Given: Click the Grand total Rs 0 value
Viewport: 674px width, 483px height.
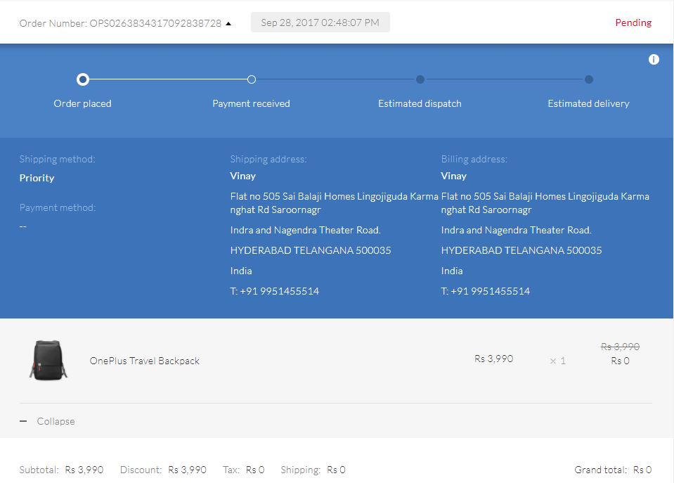Looking at the screenshot, I should click(642, 470).
